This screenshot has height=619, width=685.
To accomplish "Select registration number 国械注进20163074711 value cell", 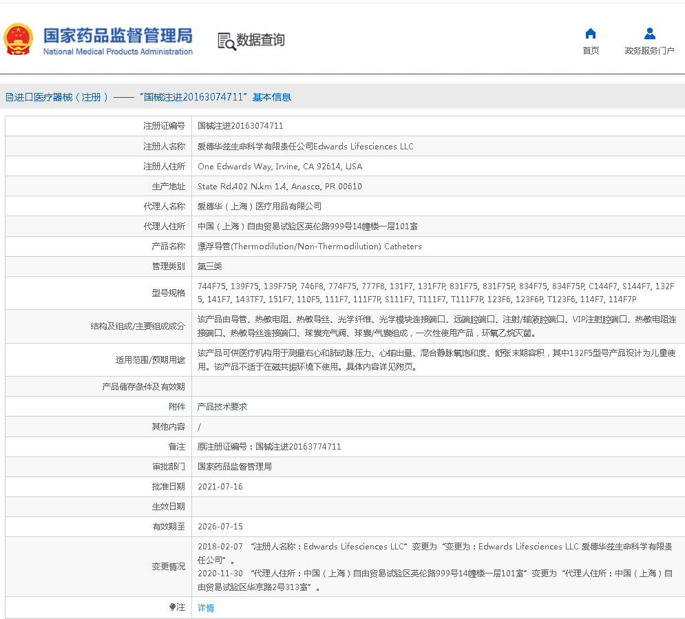I will point(240,126).
